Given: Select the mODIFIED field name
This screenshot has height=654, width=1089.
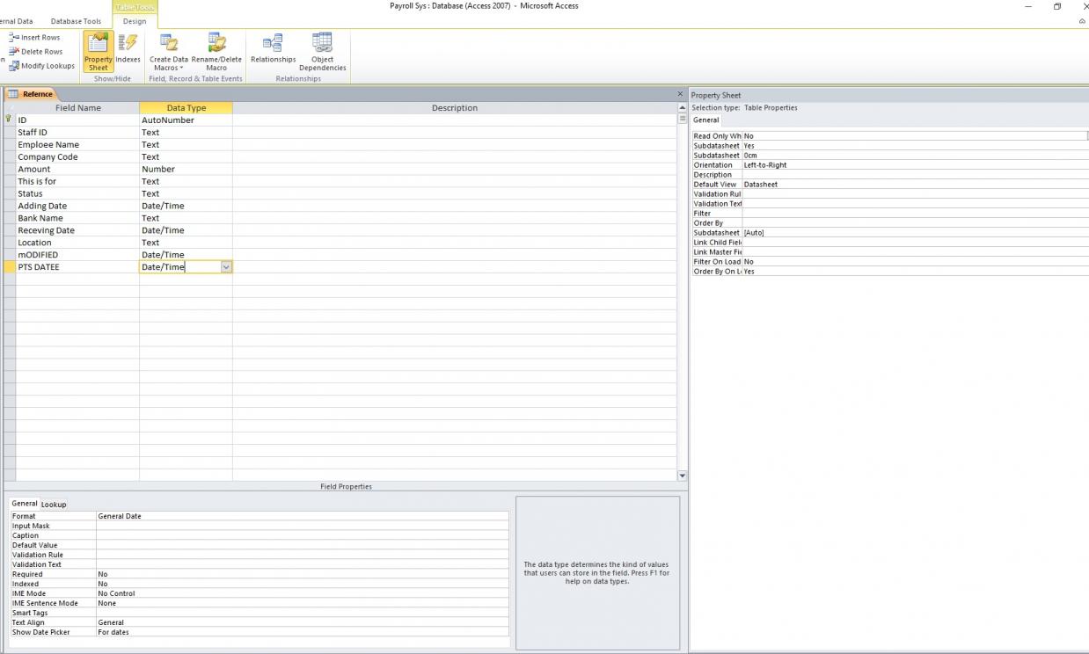Looking at the screenshot, I should [x=77, y=255].
